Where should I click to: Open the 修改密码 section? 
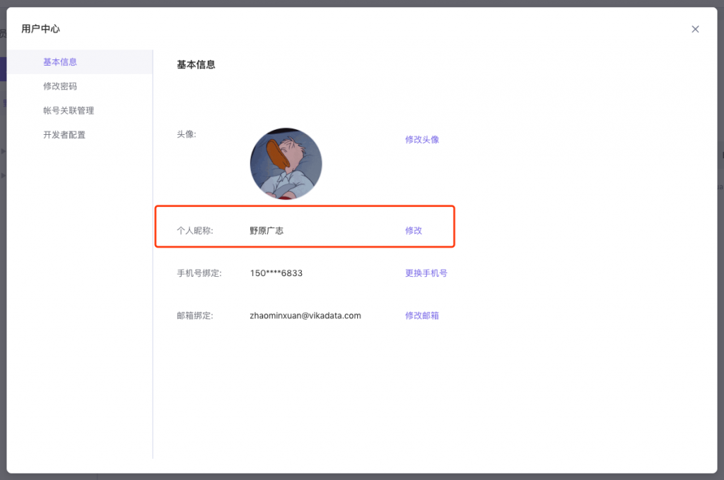pyautogui.click(x=60, y=86)
